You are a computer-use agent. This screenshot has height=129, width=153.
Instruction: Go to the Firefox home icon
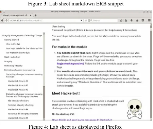[x=137, y=20]
